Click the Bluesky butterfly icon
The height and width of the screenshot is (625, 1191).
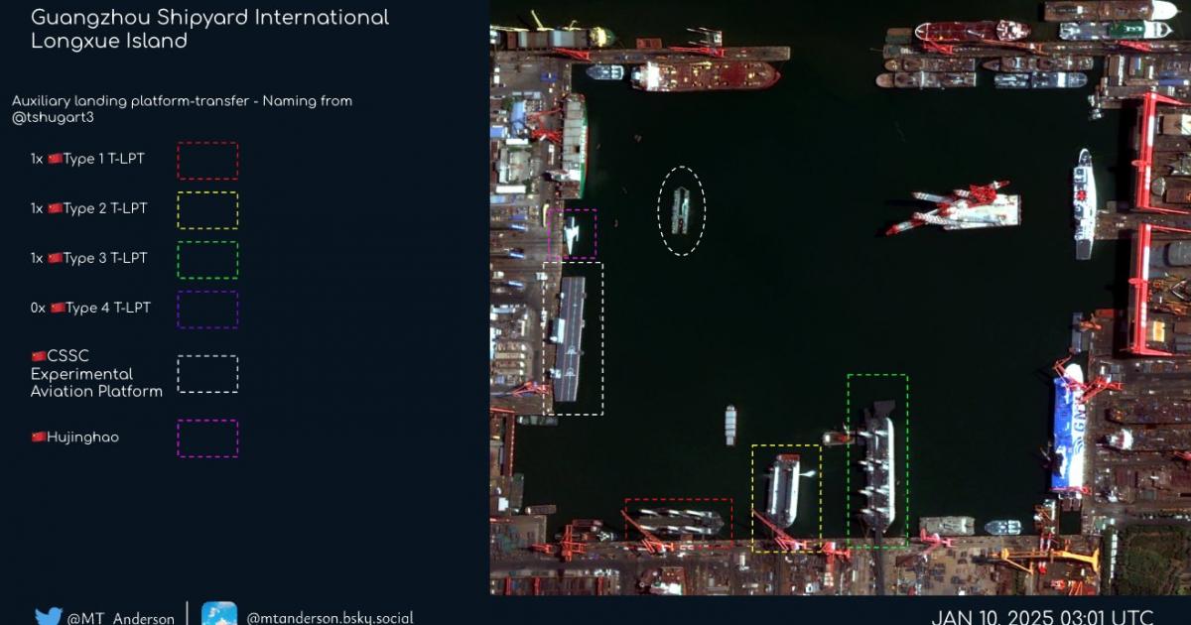click(219, 614)
